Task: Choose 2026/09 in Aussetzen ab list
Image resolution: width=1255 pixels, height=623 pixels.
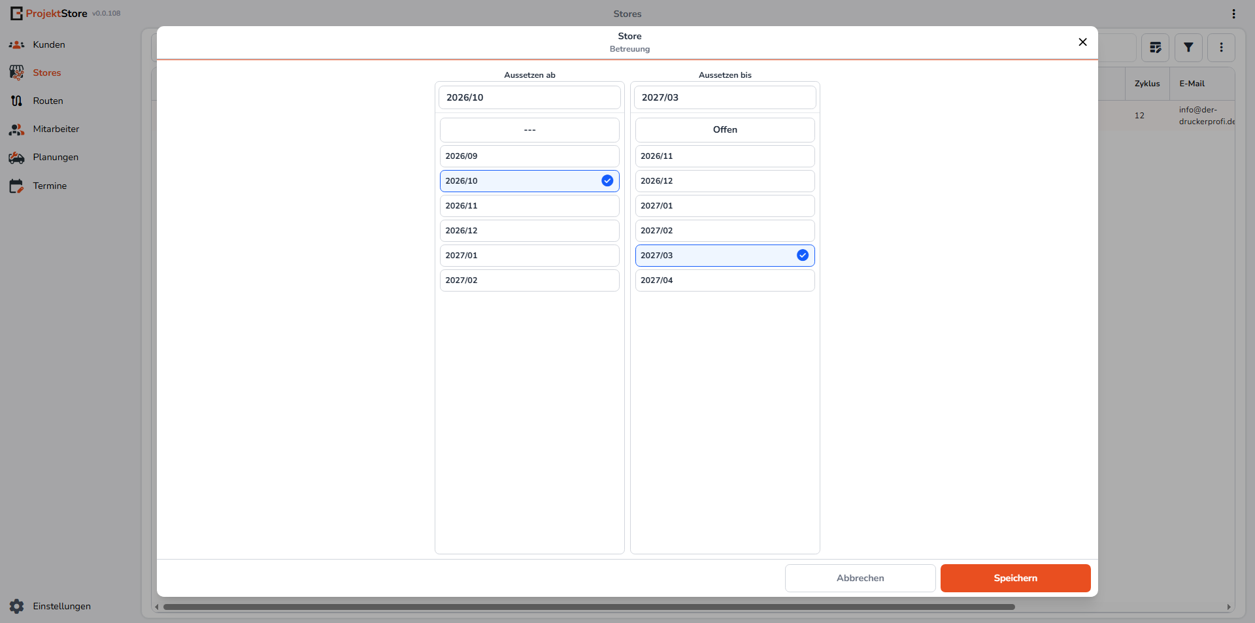Action: tap(529, 156)
